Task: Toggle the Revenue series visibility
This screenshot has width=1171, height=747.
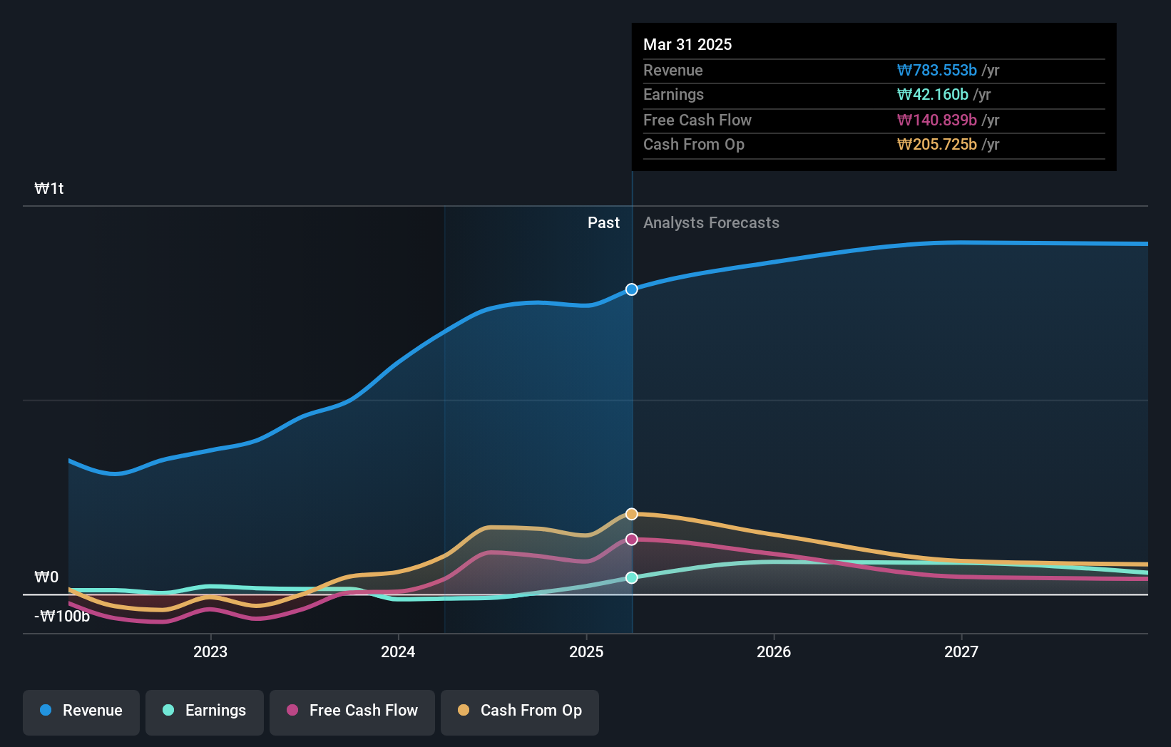Action: pyautogui.click(x=81, y=712)
